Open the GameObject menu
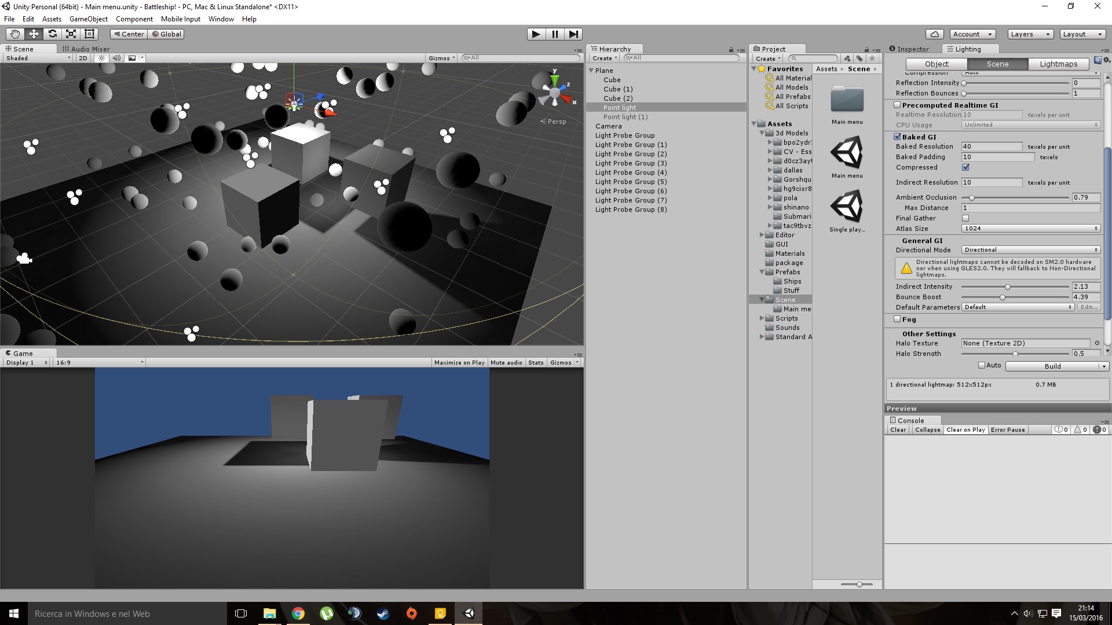1112x625 pixels. (x=89, y=19)
